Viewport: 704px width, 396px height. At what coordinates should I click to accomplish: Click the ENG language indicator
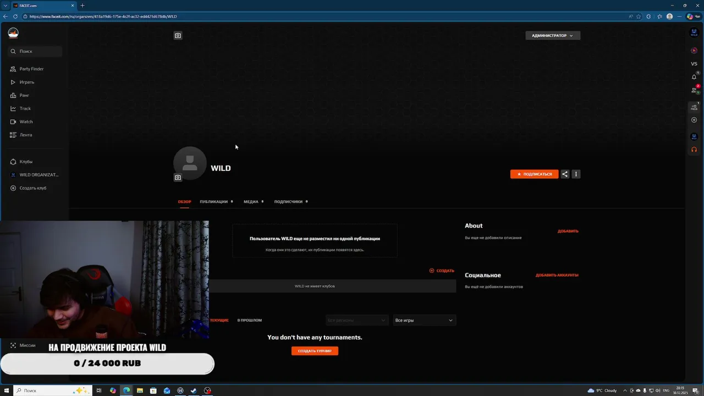(667, 391)
